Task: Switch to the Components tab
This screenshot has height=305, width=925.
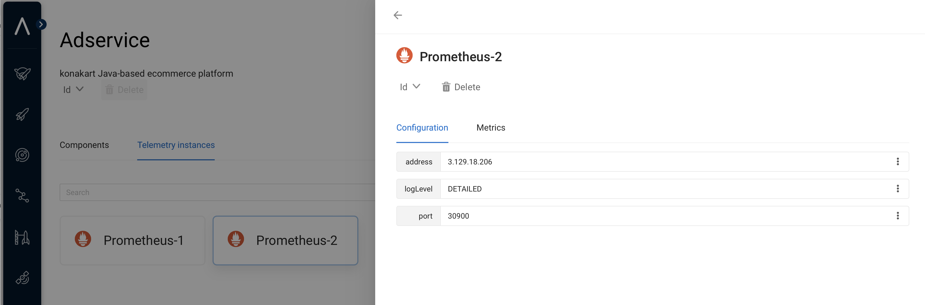Action: pos(84,145)
